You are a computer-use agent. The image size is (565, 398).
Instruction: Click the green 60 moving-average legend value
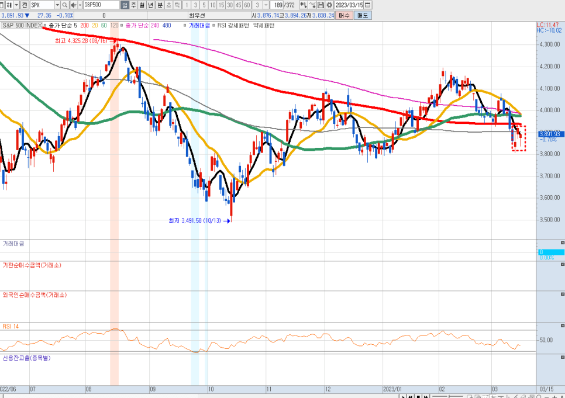(104, 25)
